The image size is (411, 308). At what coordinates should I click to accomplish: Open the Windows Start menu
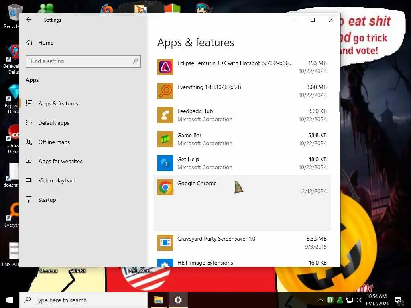(10, 300)
